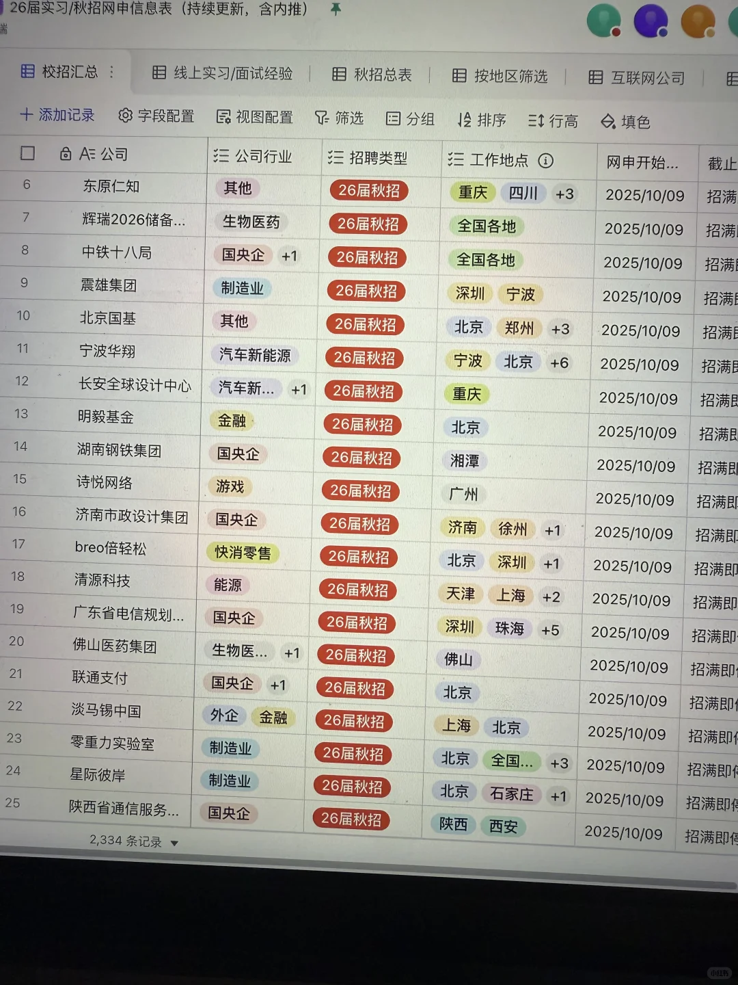This screenshot has width=738, height=985.
Task: Click the 制造业 tag in 震雄集团 row
Action: [242, 288]
